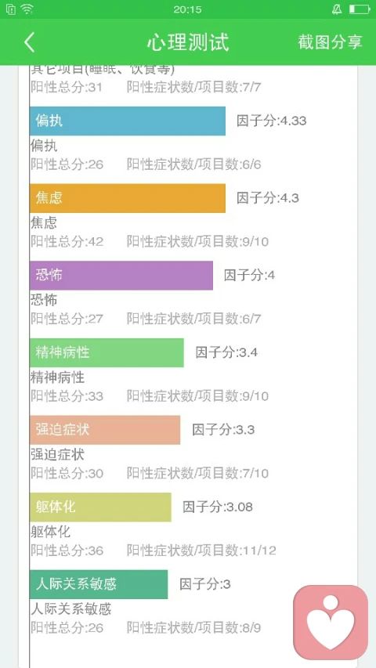Image resolution: width=376 pixels, height=668 pixels.
Task: Tap the muted bell notification icon
Action: pos(337,9)
